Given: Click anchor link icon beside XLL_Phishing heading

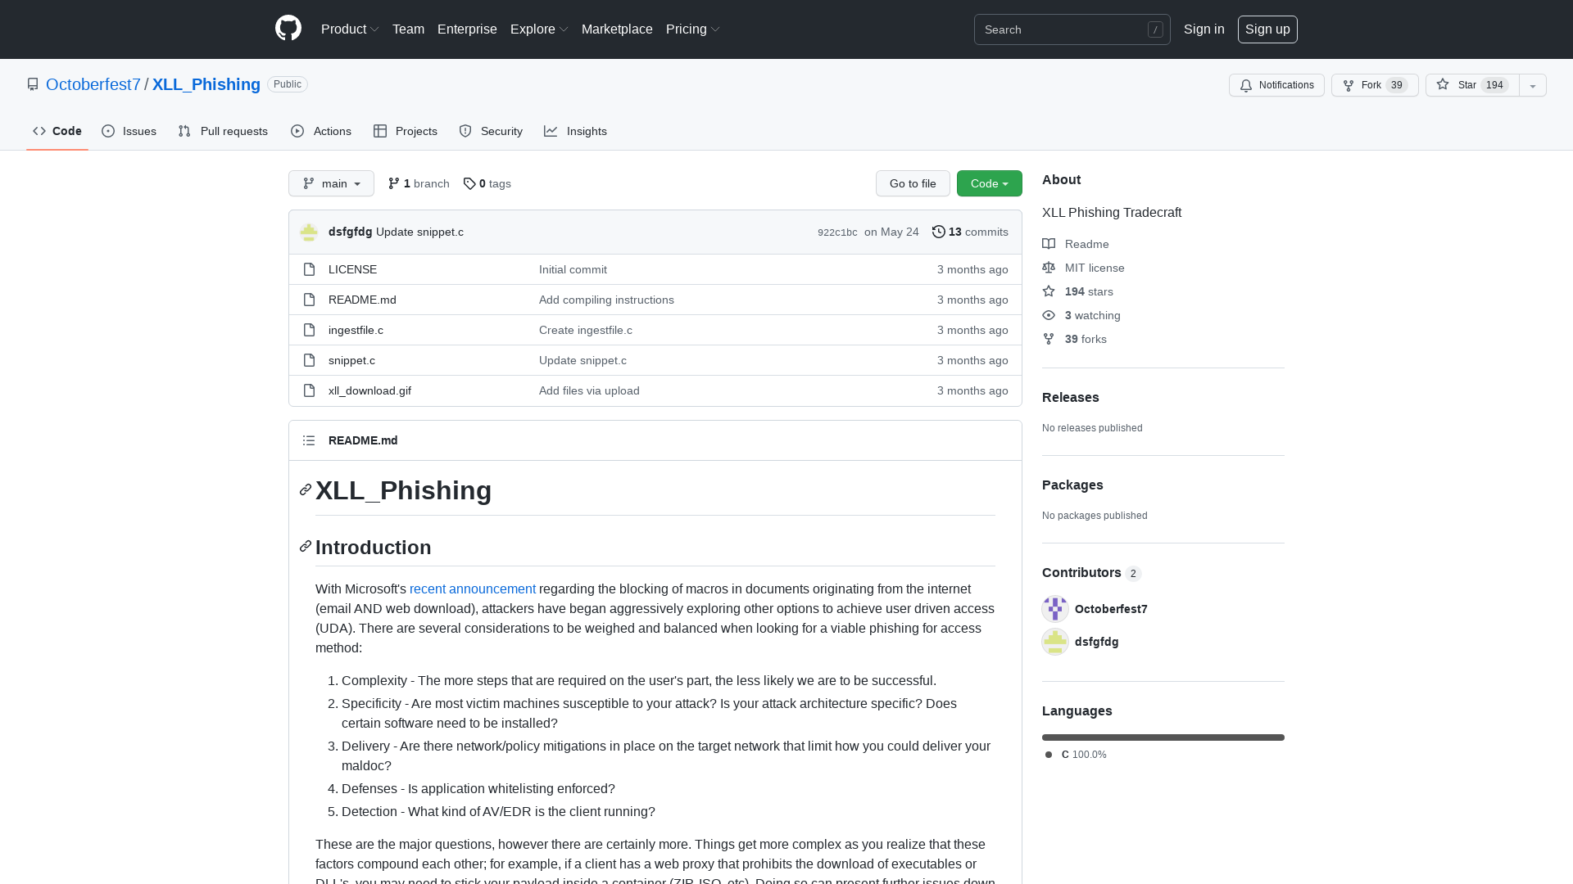Looking at the screenshot, I should pyautogui.click(x=306, y=489).
